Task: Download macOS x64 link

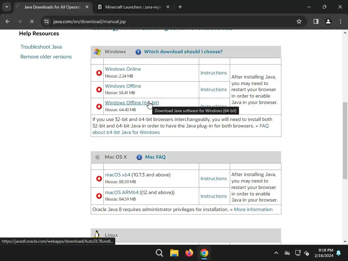Action: pyautogui.click(x=118, y=175)
